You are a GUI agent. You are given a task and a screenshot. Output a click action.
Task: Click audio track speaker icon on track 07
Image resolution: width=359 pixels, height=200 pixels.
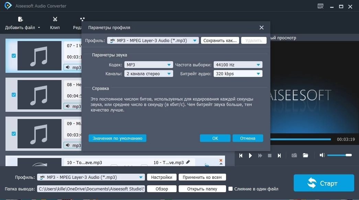68,67
